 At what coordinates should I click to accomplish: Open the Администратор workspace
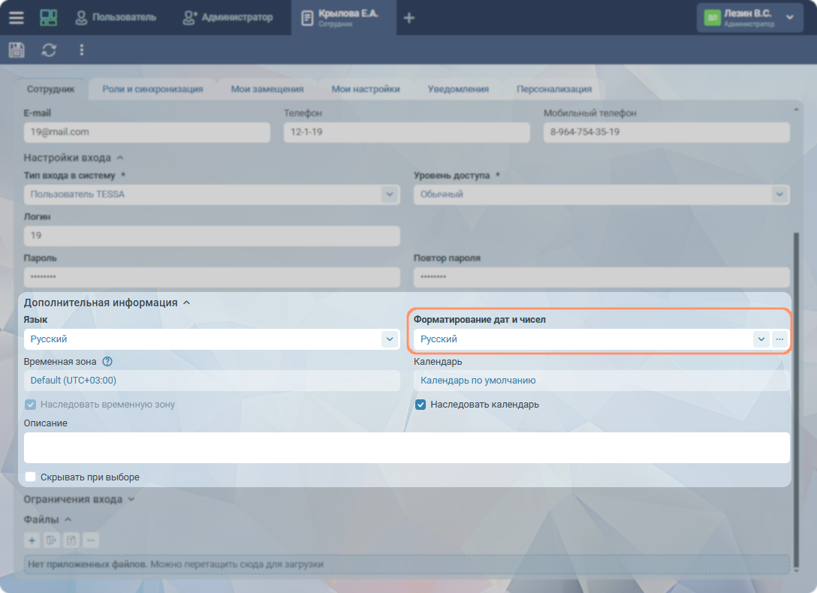click(228, 17)
